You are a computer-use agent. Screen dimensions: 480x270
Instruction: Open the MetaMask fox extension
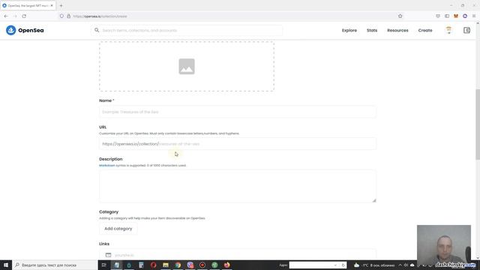456,16
